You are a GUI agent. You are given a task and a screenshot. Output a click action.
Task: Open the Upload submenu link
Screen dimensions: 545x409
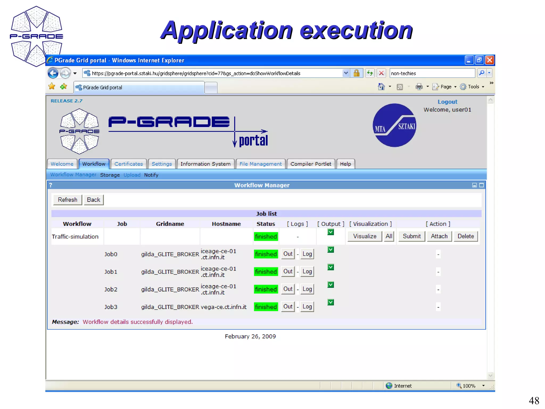[x=132, y=175]
